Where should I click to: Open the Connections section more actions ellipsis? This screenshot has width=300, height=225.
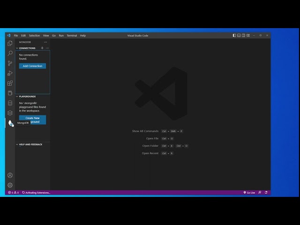[47, 48]
